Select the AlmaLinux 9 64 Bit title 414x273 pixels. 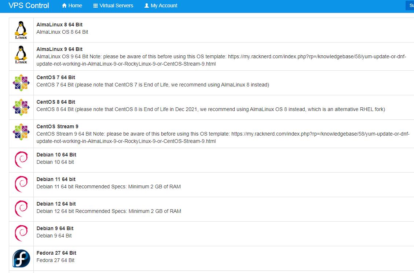[59, 49]
